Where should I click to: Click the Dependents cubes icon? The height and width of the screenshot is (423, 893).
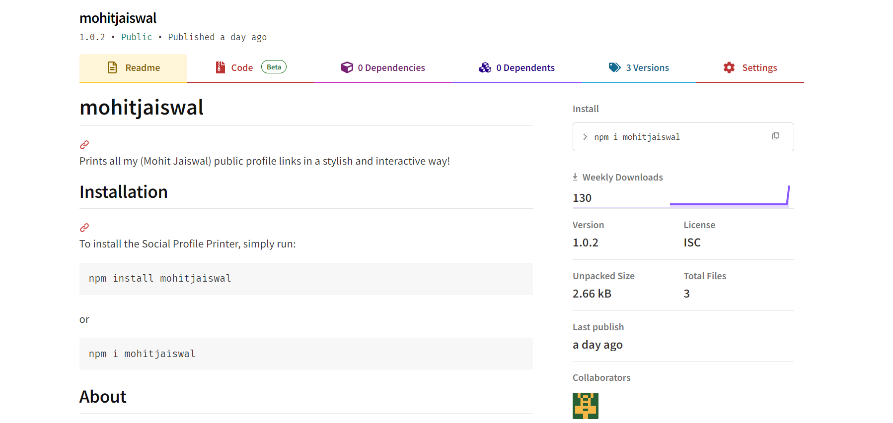click(x=485, y=67)
